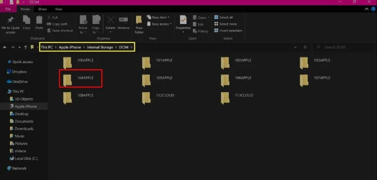The width and height of the screenshot is (377, 180).
Task: Click Paste shortcut in the ribbon
Action: (x=60, y=31)
